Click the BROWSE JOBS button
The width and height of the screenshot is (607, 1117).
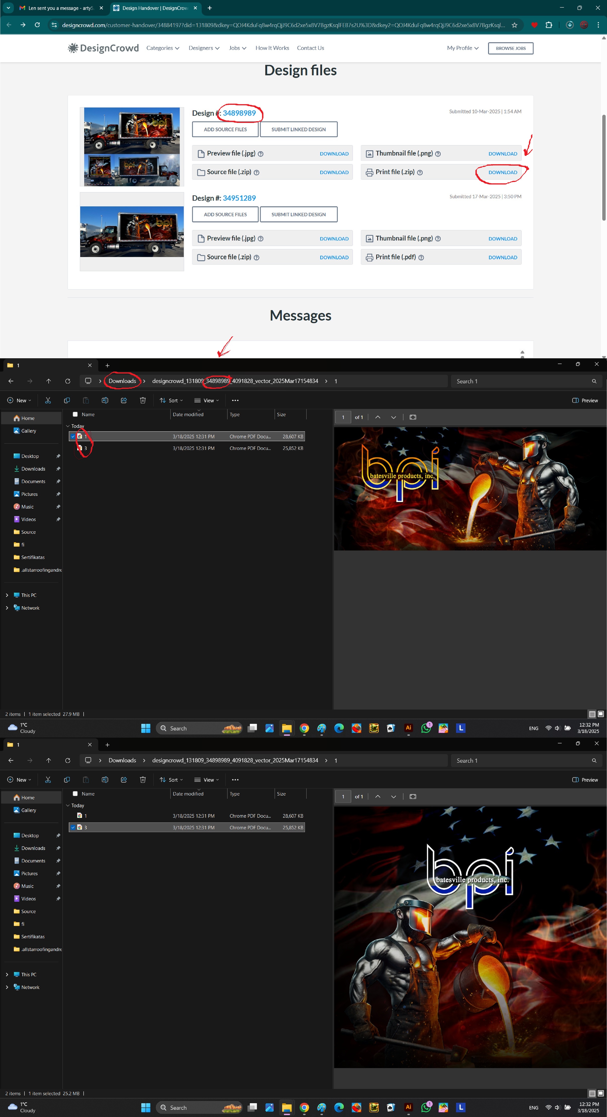[x=510, y=48]
